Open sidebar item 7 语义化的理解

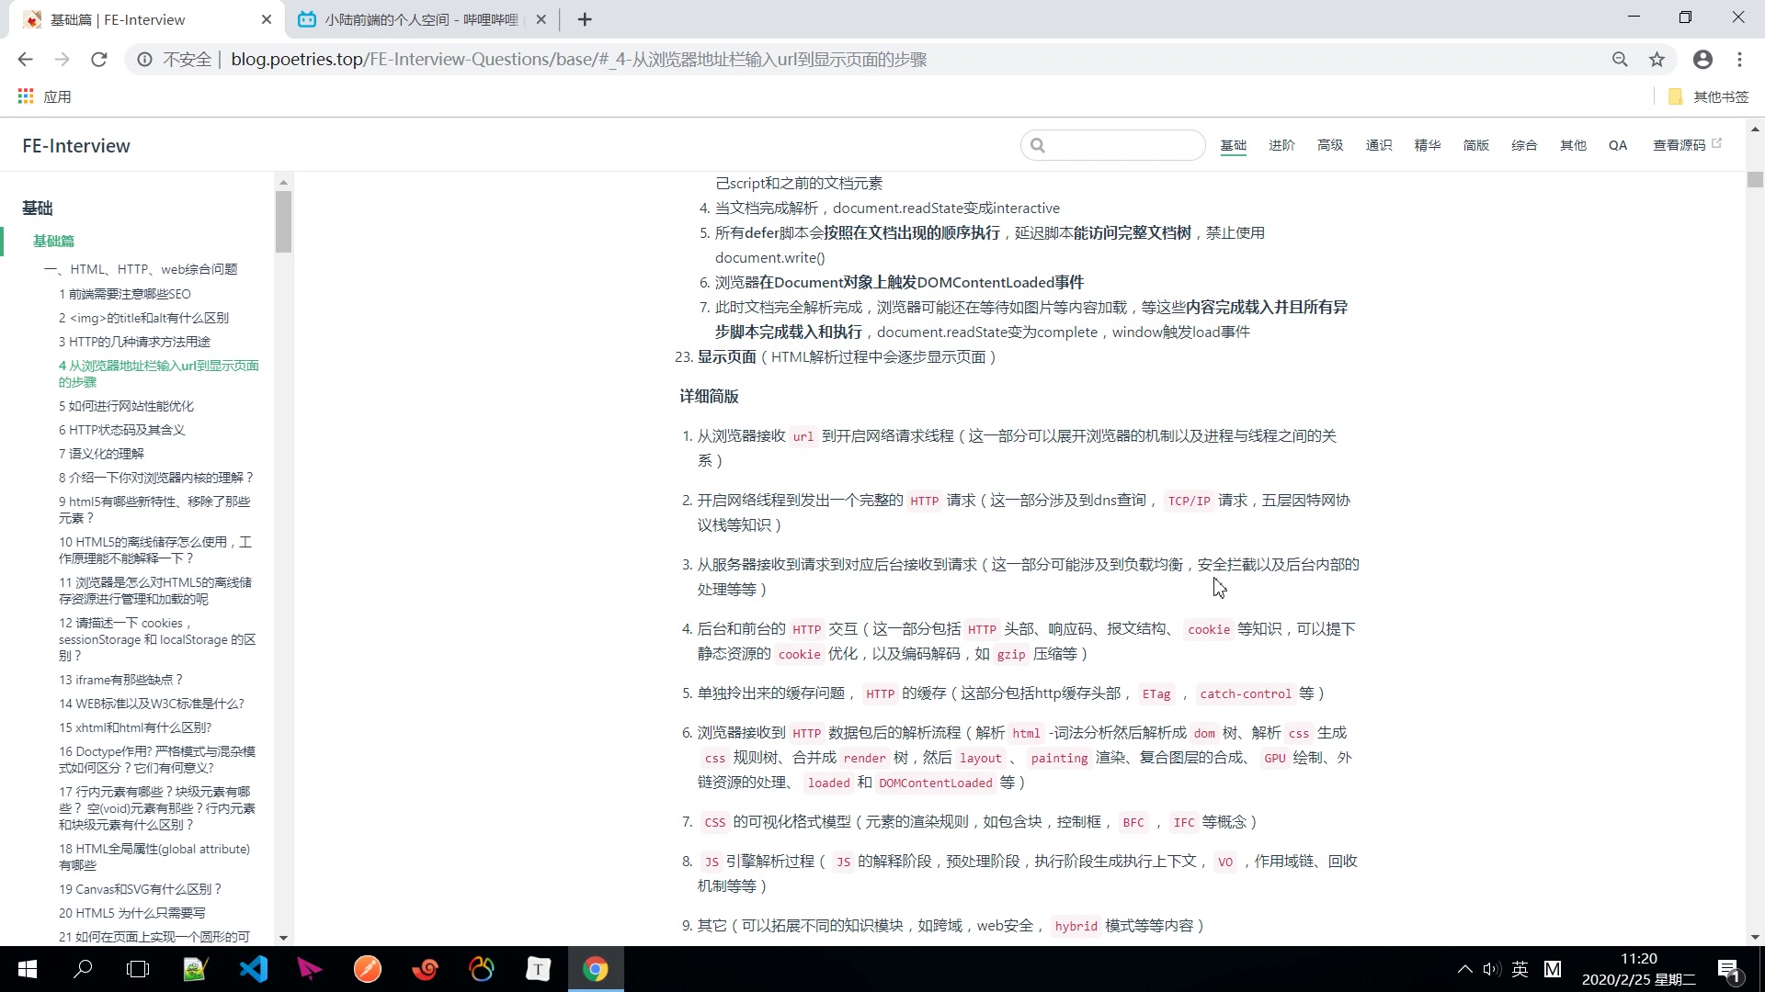pyautogui.click(x=101, y=454)
